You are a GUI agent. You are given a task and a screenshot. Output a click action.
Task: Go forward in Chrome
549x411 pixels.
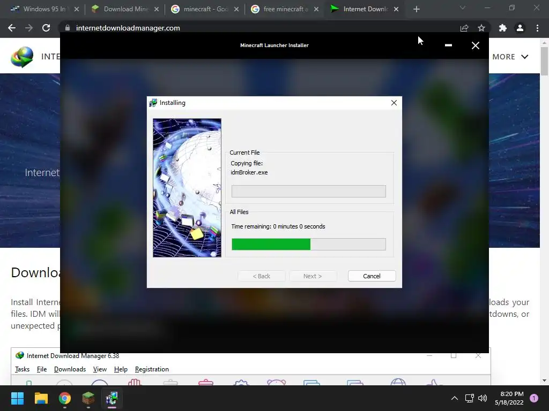[x=29, y=28]
